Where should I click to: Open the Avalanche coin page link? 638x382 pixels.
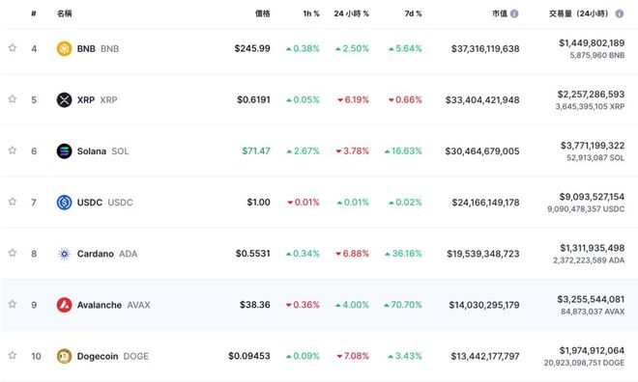click(113, 305)
